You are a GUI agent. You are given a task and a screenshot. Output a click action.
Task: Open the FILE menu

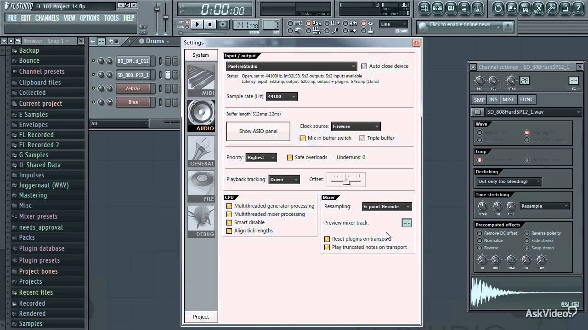(12, 18)
